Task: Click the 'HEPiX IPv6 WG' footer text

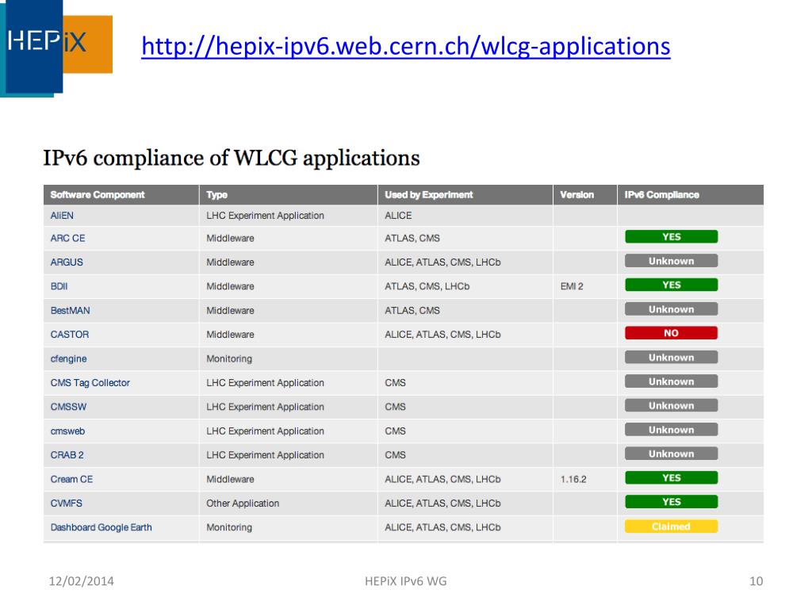Action: pyautogui.click(x=405, y=581)
